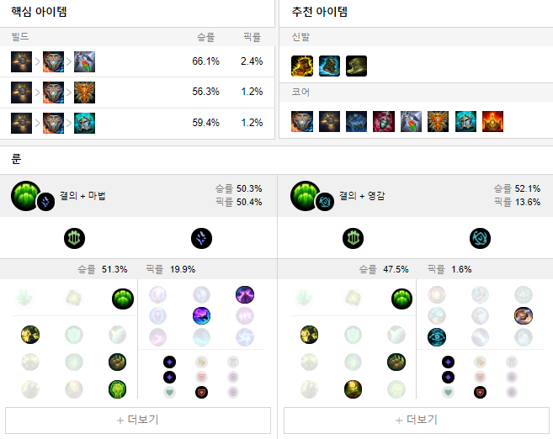Image resolution: width=553 pixels, height=439 pixels.
Task: Click the orange winged item in second build row
Action: (85, 93)
